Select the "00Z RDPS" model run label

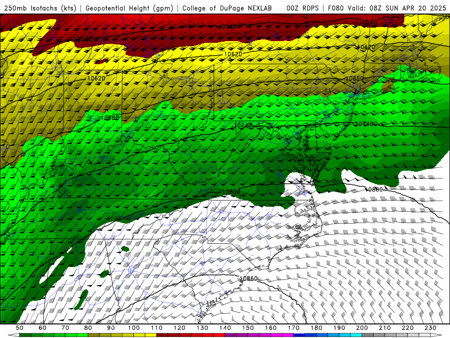[303, 8]
